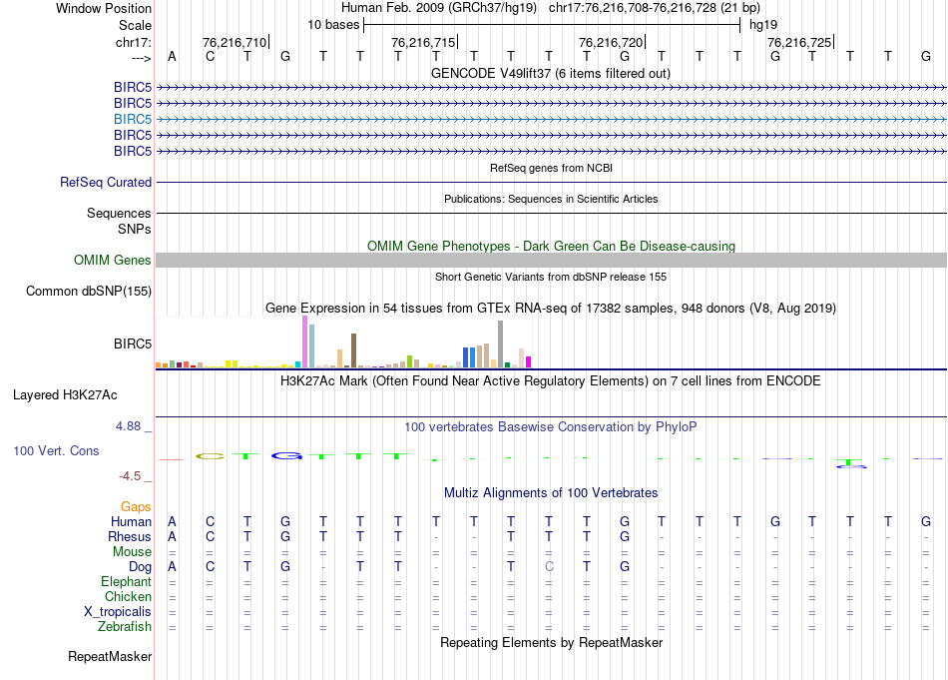Image resolution: width=948 pixels, height=680 pixels.
Task: Click 'Multiz Alignments of 100 Vertebrates' title
Action: click(551, 493)
